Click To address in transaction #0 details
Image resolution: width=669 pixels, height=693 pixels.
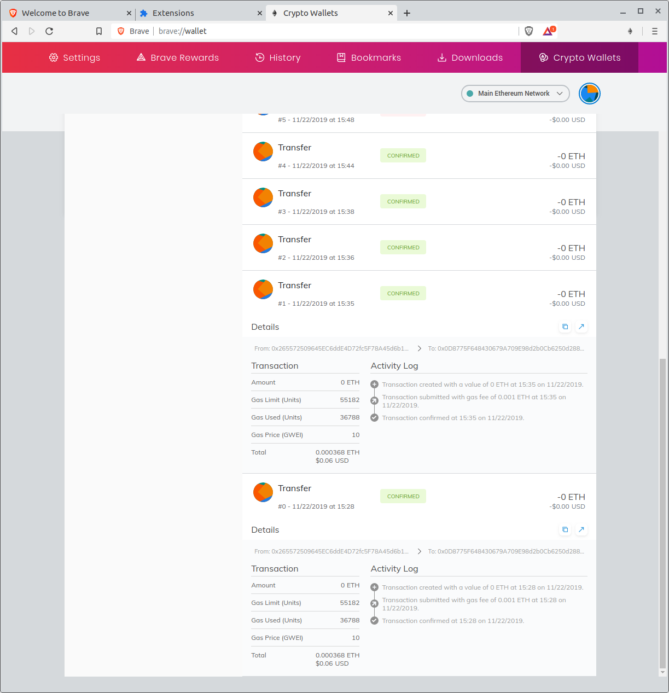(506, 551)
